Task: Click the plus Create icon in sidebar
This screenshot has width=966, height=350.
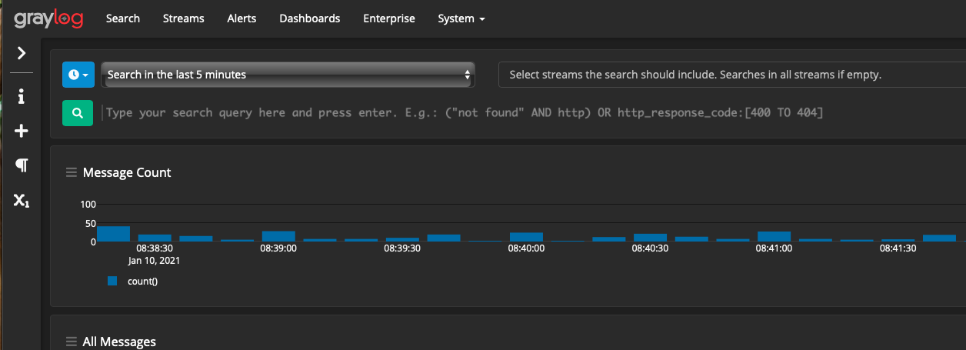Action: point(22,132)
